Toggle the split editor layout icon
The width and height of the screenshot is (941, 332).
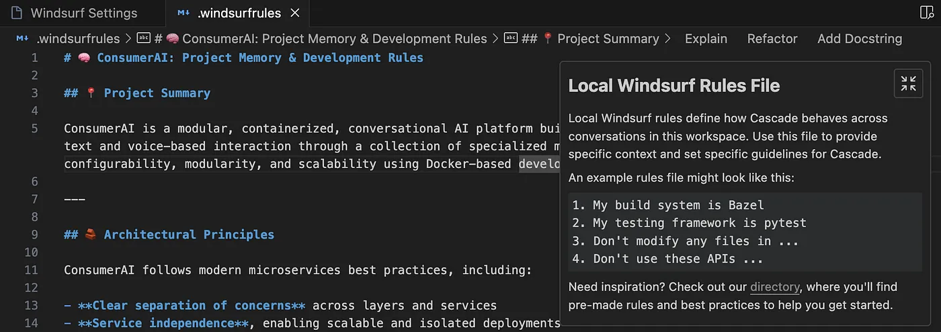point(926,13)
